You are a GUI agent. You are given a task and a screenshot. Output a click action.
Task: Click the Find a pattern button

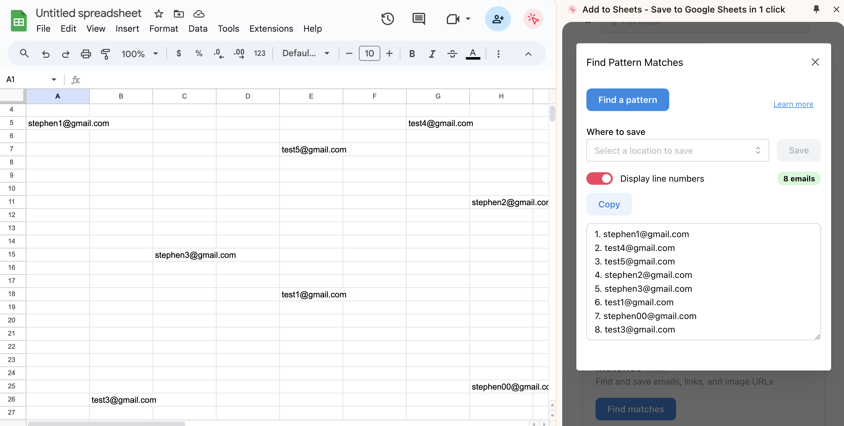point(628,100)
